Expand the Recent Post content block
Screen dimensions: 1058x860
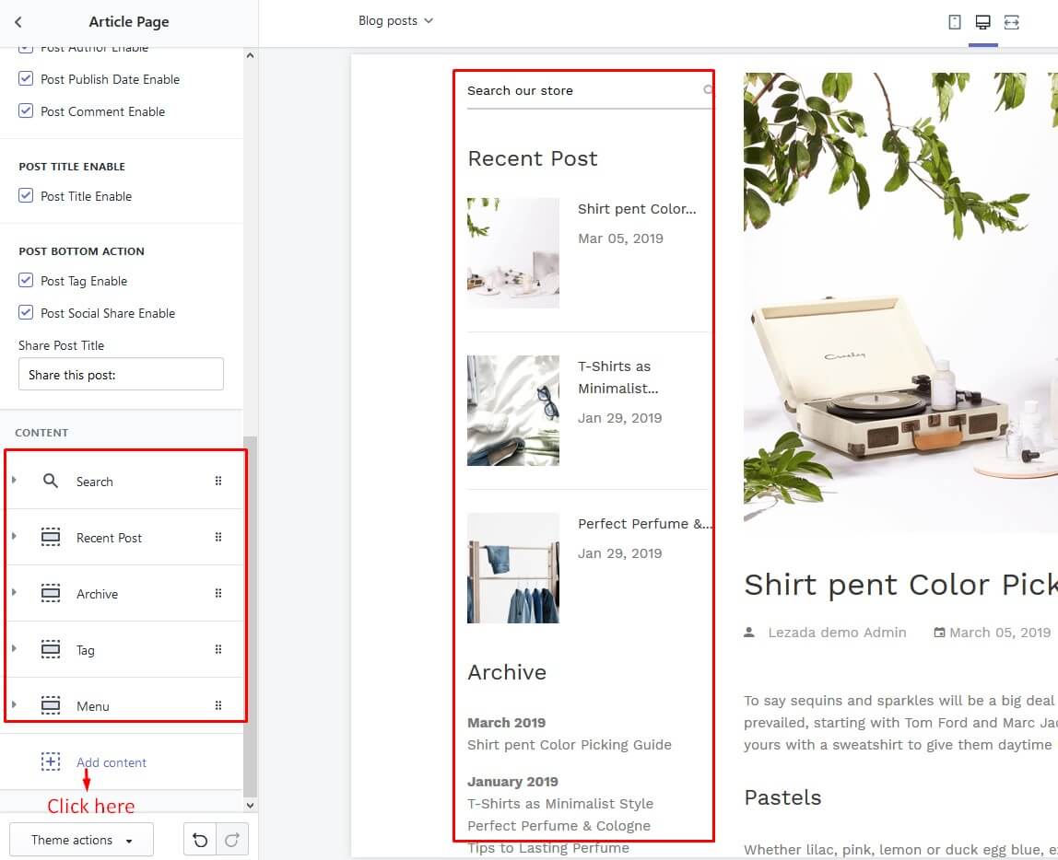pyautogui.click(x=14, y=536)
